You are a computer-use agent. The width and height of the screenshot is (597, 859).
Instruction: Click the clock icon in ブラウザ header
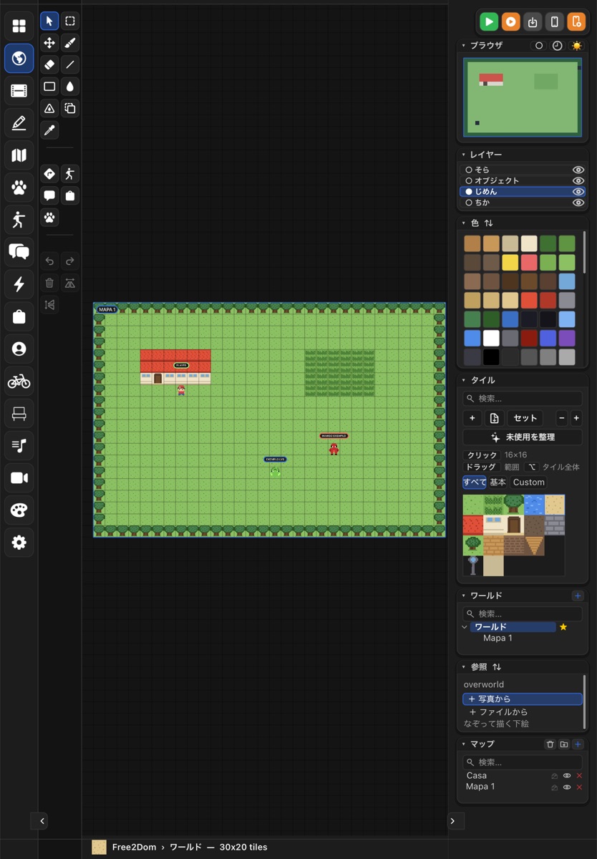[x=558, y=46]
